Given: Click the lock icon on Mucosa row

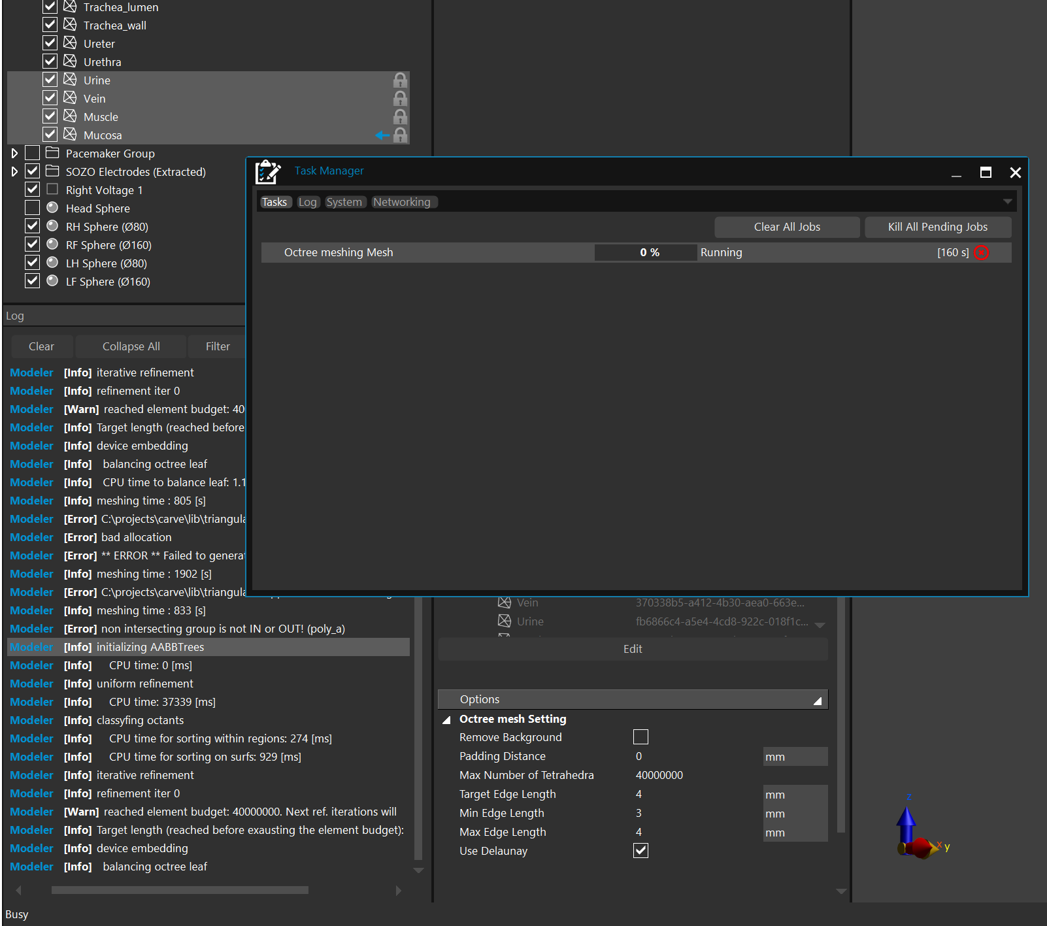Looking at the screenshot, I should click(400, 135).
